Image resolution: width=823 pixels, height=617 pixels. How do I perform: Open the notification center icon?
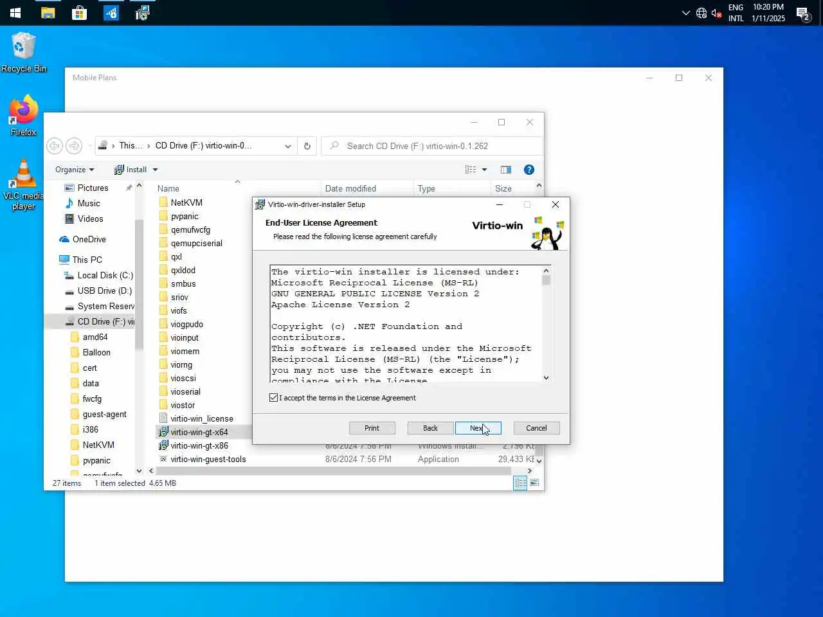click(803, 13)
